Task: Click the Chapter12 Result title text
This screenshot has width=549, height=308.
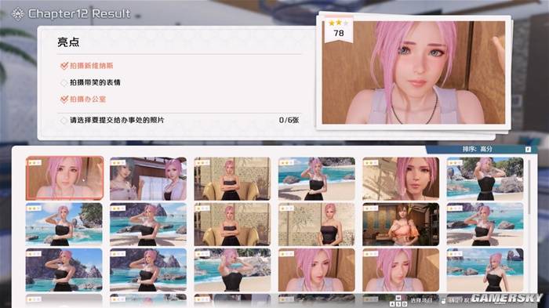Action: click(x=79, y=13)
